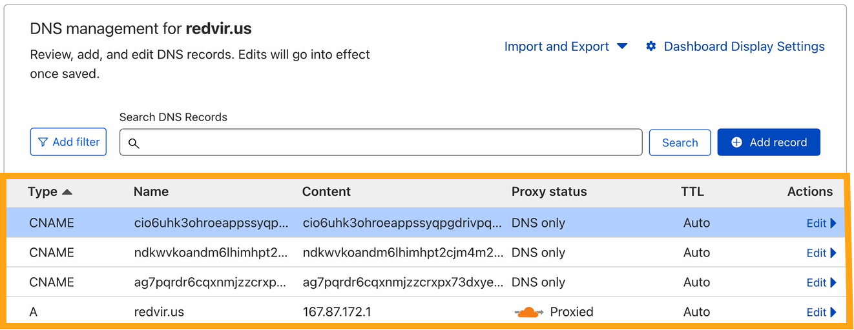This screenshot has height=330, width=854.
Task: Click the IP address 167.87.172.1
Action: 337,312
